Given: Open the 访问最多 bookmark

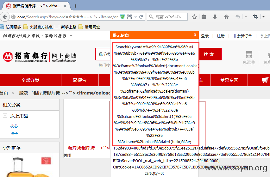Looking at the screenshot, I should click(x=11, y=27).
